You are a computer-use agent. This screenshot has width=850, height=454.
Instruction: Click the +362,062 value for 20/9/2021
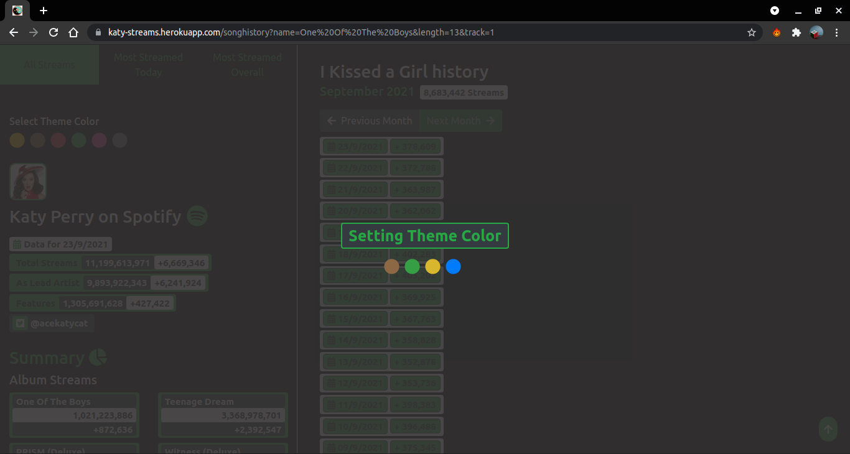pyautogui.click(x=416, y=211)
